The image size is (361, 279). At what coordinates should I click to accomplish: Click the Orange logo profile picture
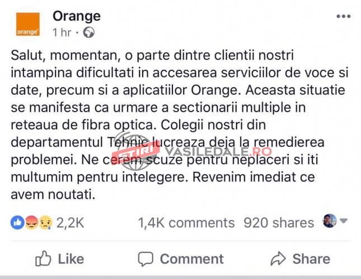(x=27, y=25)
